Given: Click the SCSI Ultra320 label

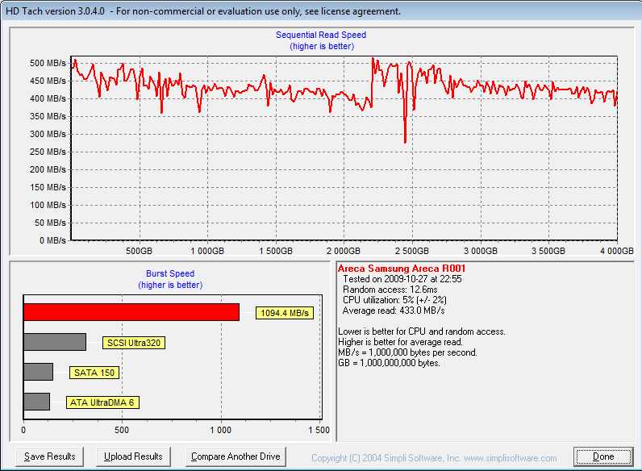Looking at the screenshot, I should click(134, 343).
